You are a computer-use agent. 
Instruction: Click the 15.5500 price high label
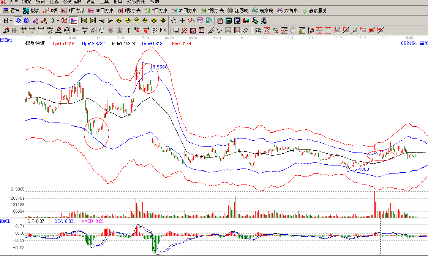coord(158,67)
